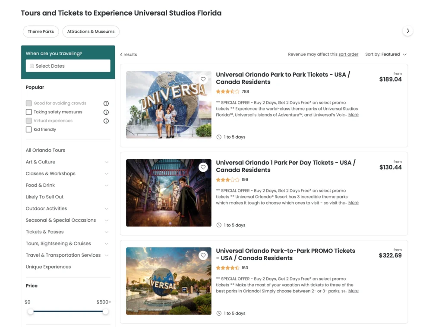This screenshot has height=327, width=442.
Task: Click the 4 results count text
Action: tap(129, 55)
